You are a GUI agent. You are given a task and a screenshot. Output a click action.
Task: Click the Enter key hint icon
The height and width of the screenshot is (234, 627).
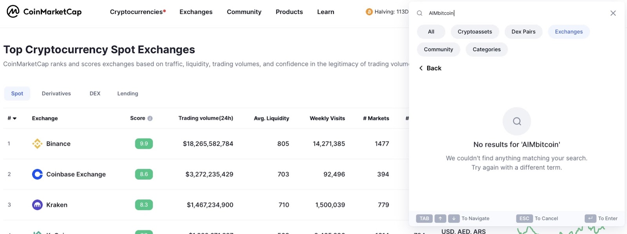pos(590,218)
